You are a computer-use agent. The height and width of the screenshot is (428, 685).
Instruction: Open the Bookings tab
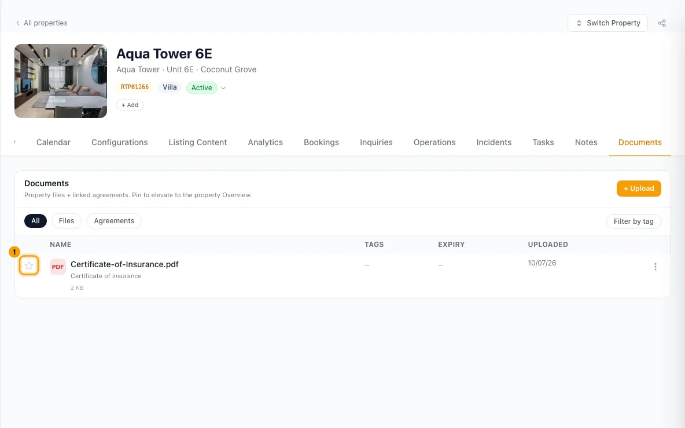tap(321, 142)
